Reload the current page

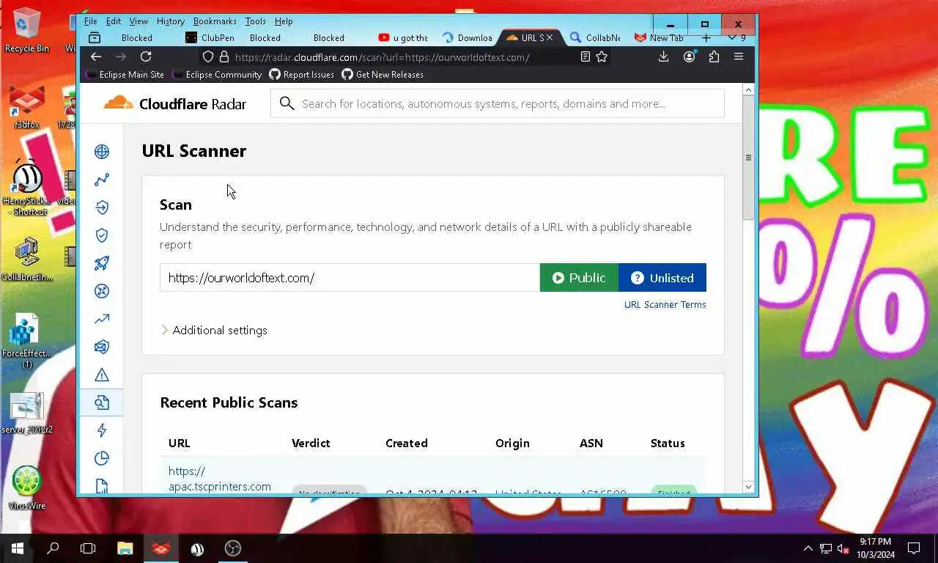click(x=146, y=56)
